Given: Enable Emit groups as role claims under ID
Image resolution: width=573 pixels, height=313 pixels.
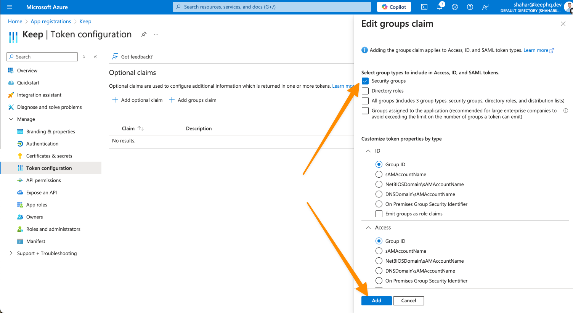Looking at the screenshot, I should pos(379,214).
